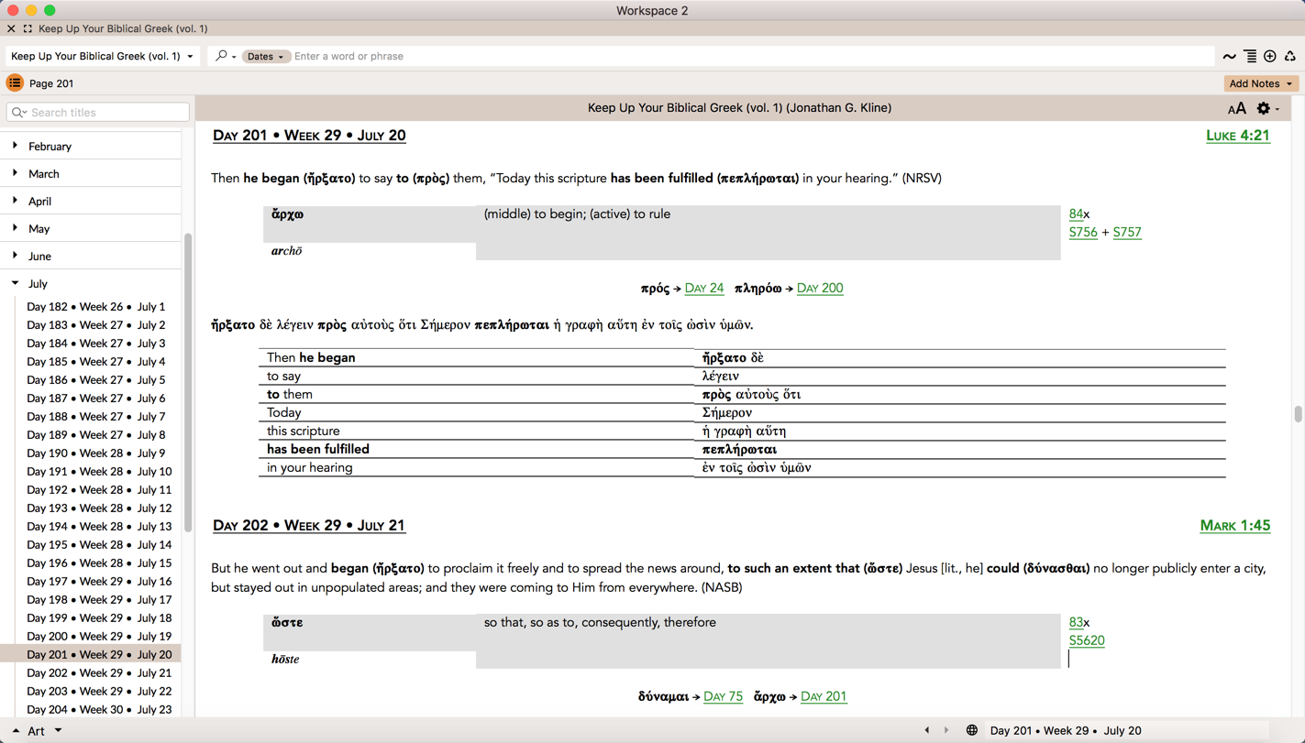Open the Dates search scope dropdown
Image resolution: width=1305 pixels, height=743 pixels.
265,57
